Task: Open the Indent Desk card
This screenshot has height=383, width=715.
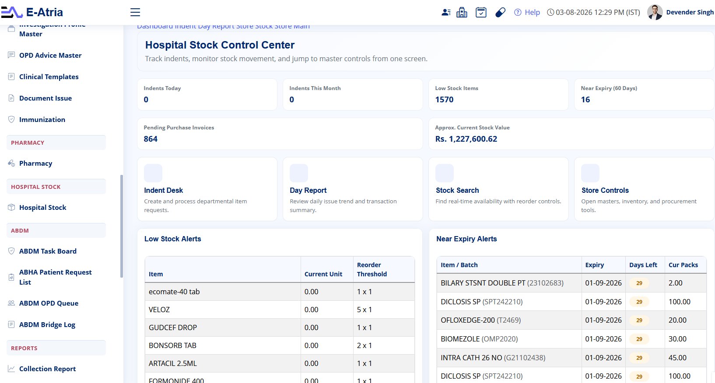Action: (x=207, y=189)
